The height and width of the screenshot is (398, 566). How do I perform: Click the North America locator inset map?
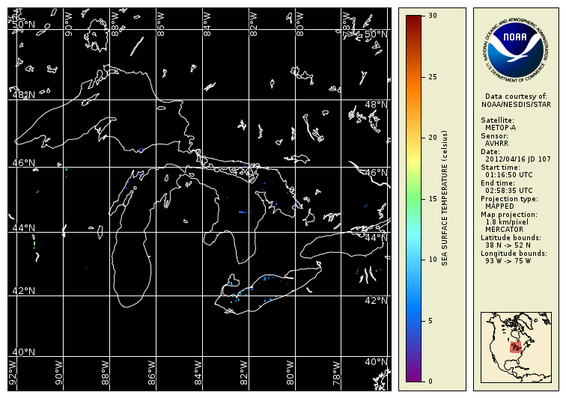pos(516,347)
